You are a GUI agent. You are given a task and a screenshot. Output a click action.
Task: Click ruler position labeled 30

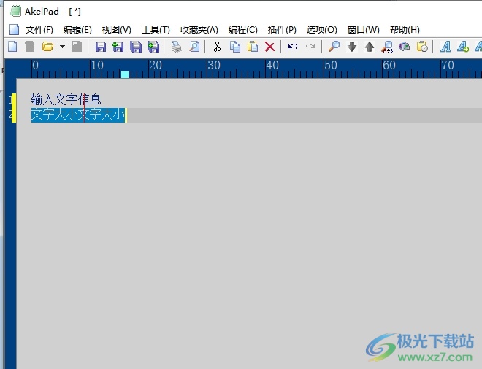[x=214, y=65]
